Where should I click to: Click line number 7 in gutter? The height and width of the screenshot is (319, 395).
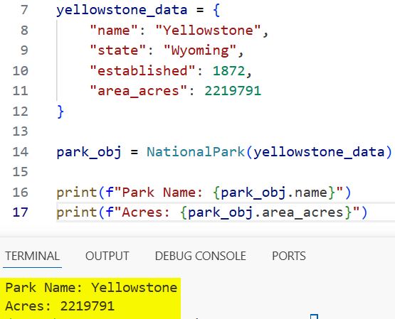click(x=24, y=10)
